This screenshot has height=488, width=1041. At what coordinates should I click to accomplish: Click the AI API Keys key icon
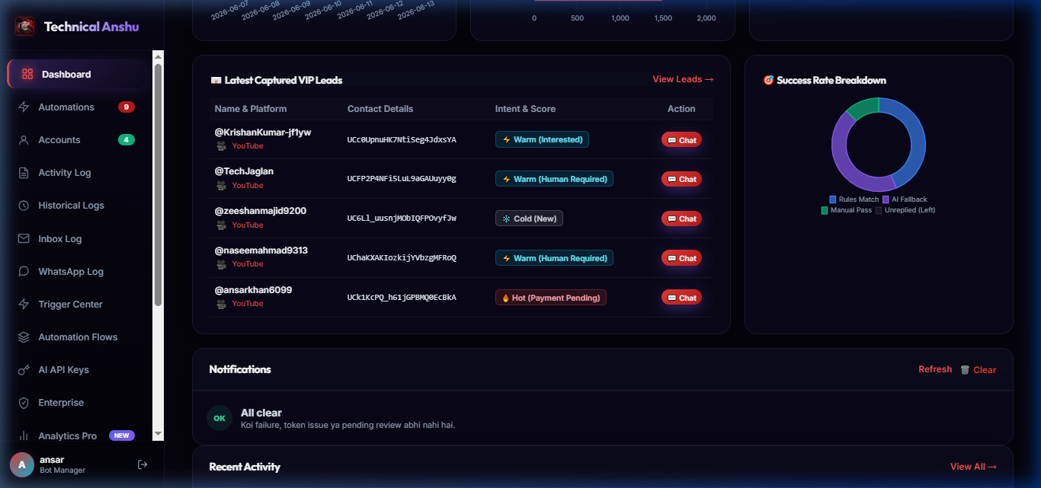tap(24, 370)
